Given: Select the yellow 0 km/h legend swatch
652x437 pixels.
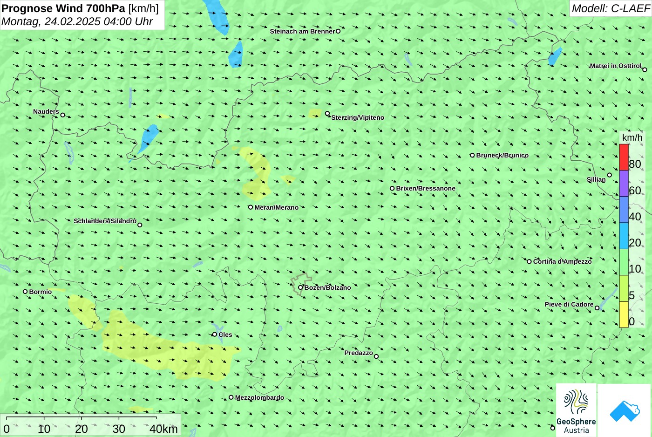Looking at the screenshot, I should (x=624, y=314).
